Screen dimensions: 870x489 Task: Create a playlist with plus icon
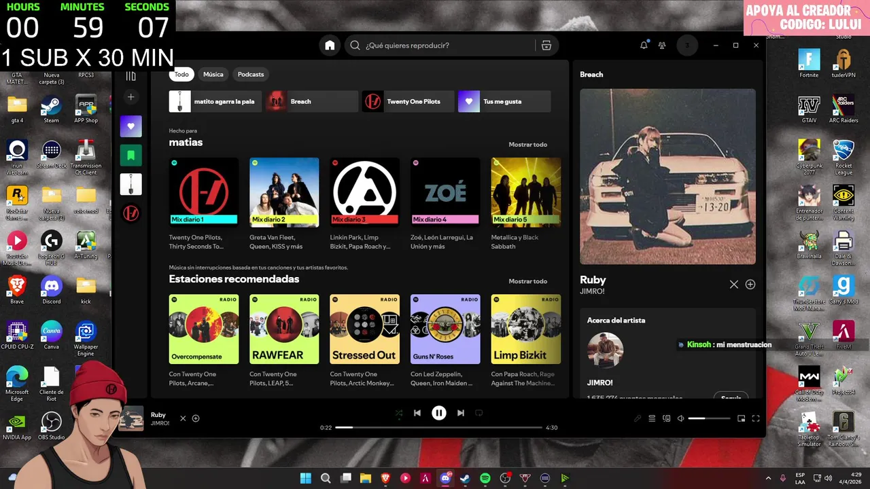131,97
